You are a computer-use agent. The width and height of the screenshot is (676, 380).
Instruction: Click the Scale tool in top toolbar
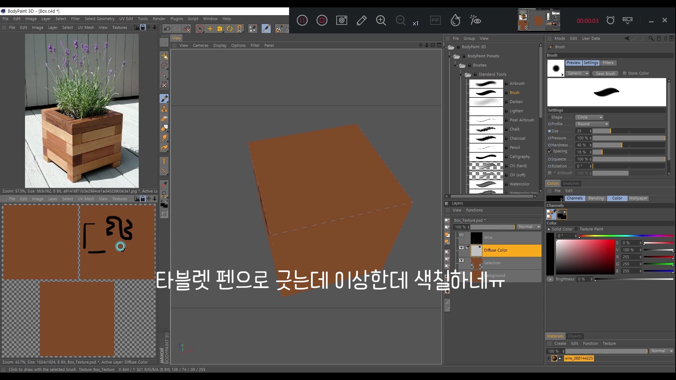220,28
